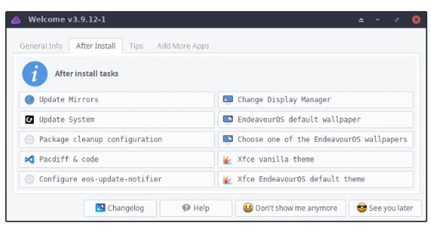
Task: Close the Welcome window with red X
Action: click(416, 20)
